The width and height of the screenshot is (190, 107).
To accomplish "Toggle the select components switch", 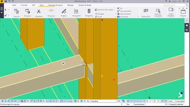I will click(x=6, y=101).
